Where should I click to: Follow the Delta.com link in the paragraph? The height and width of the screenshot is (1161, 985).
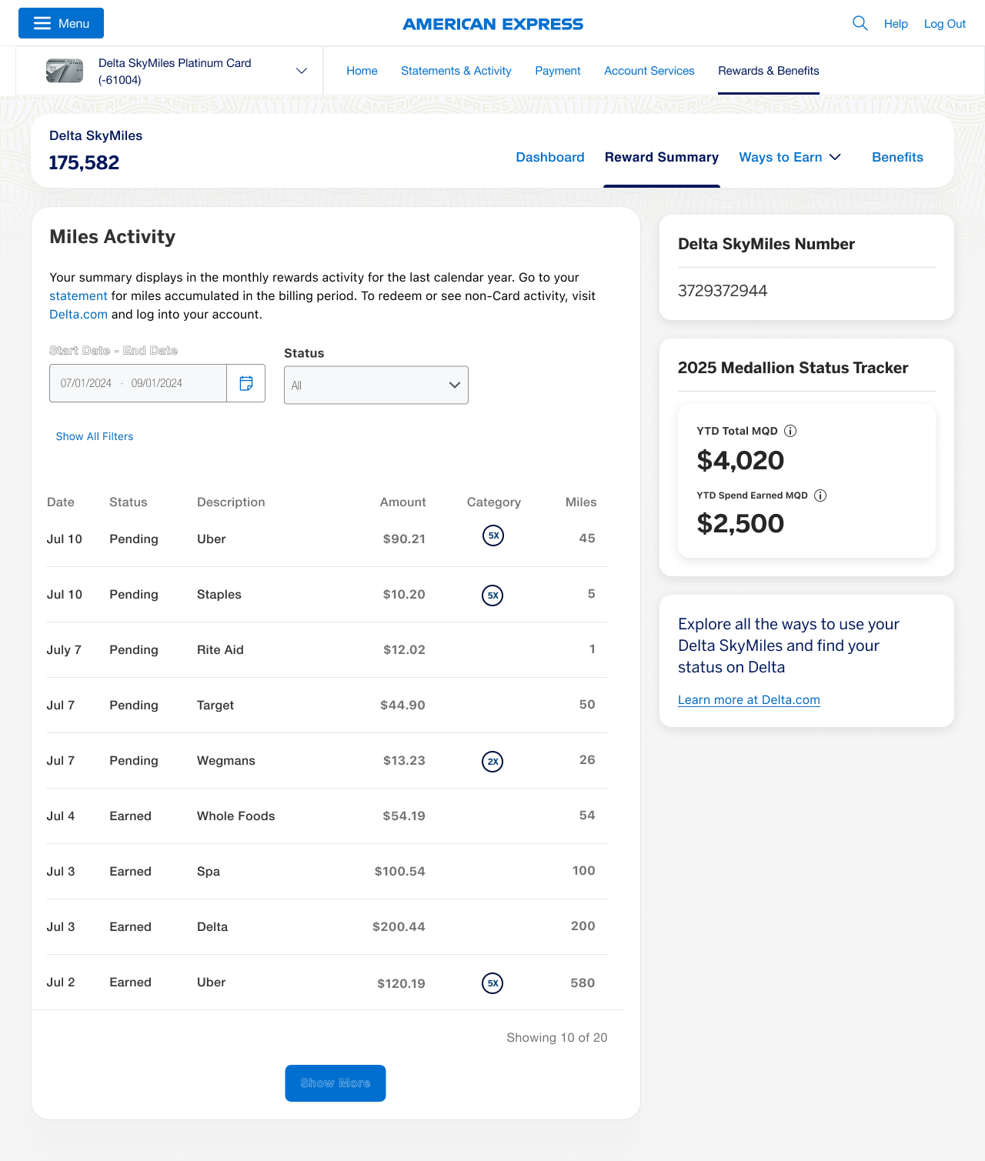tap(78, 315)
